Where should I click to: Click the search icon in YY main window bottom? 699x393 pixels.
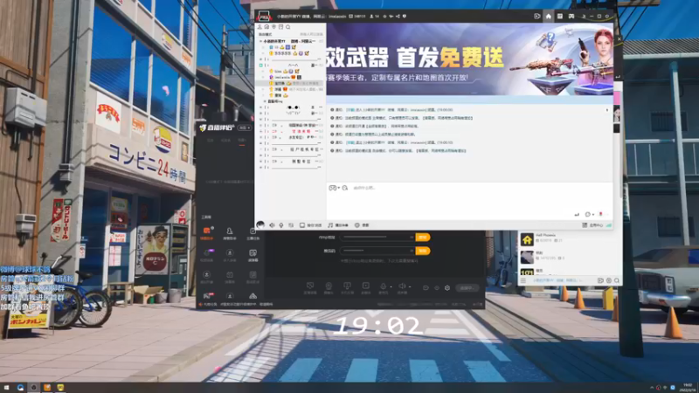[617, 280]
